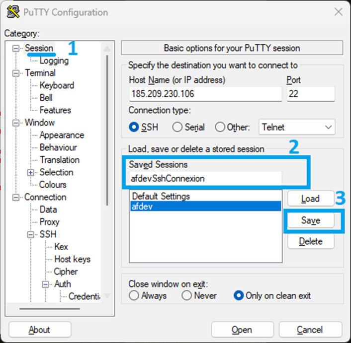Select the Connection category

pos(45,197)
